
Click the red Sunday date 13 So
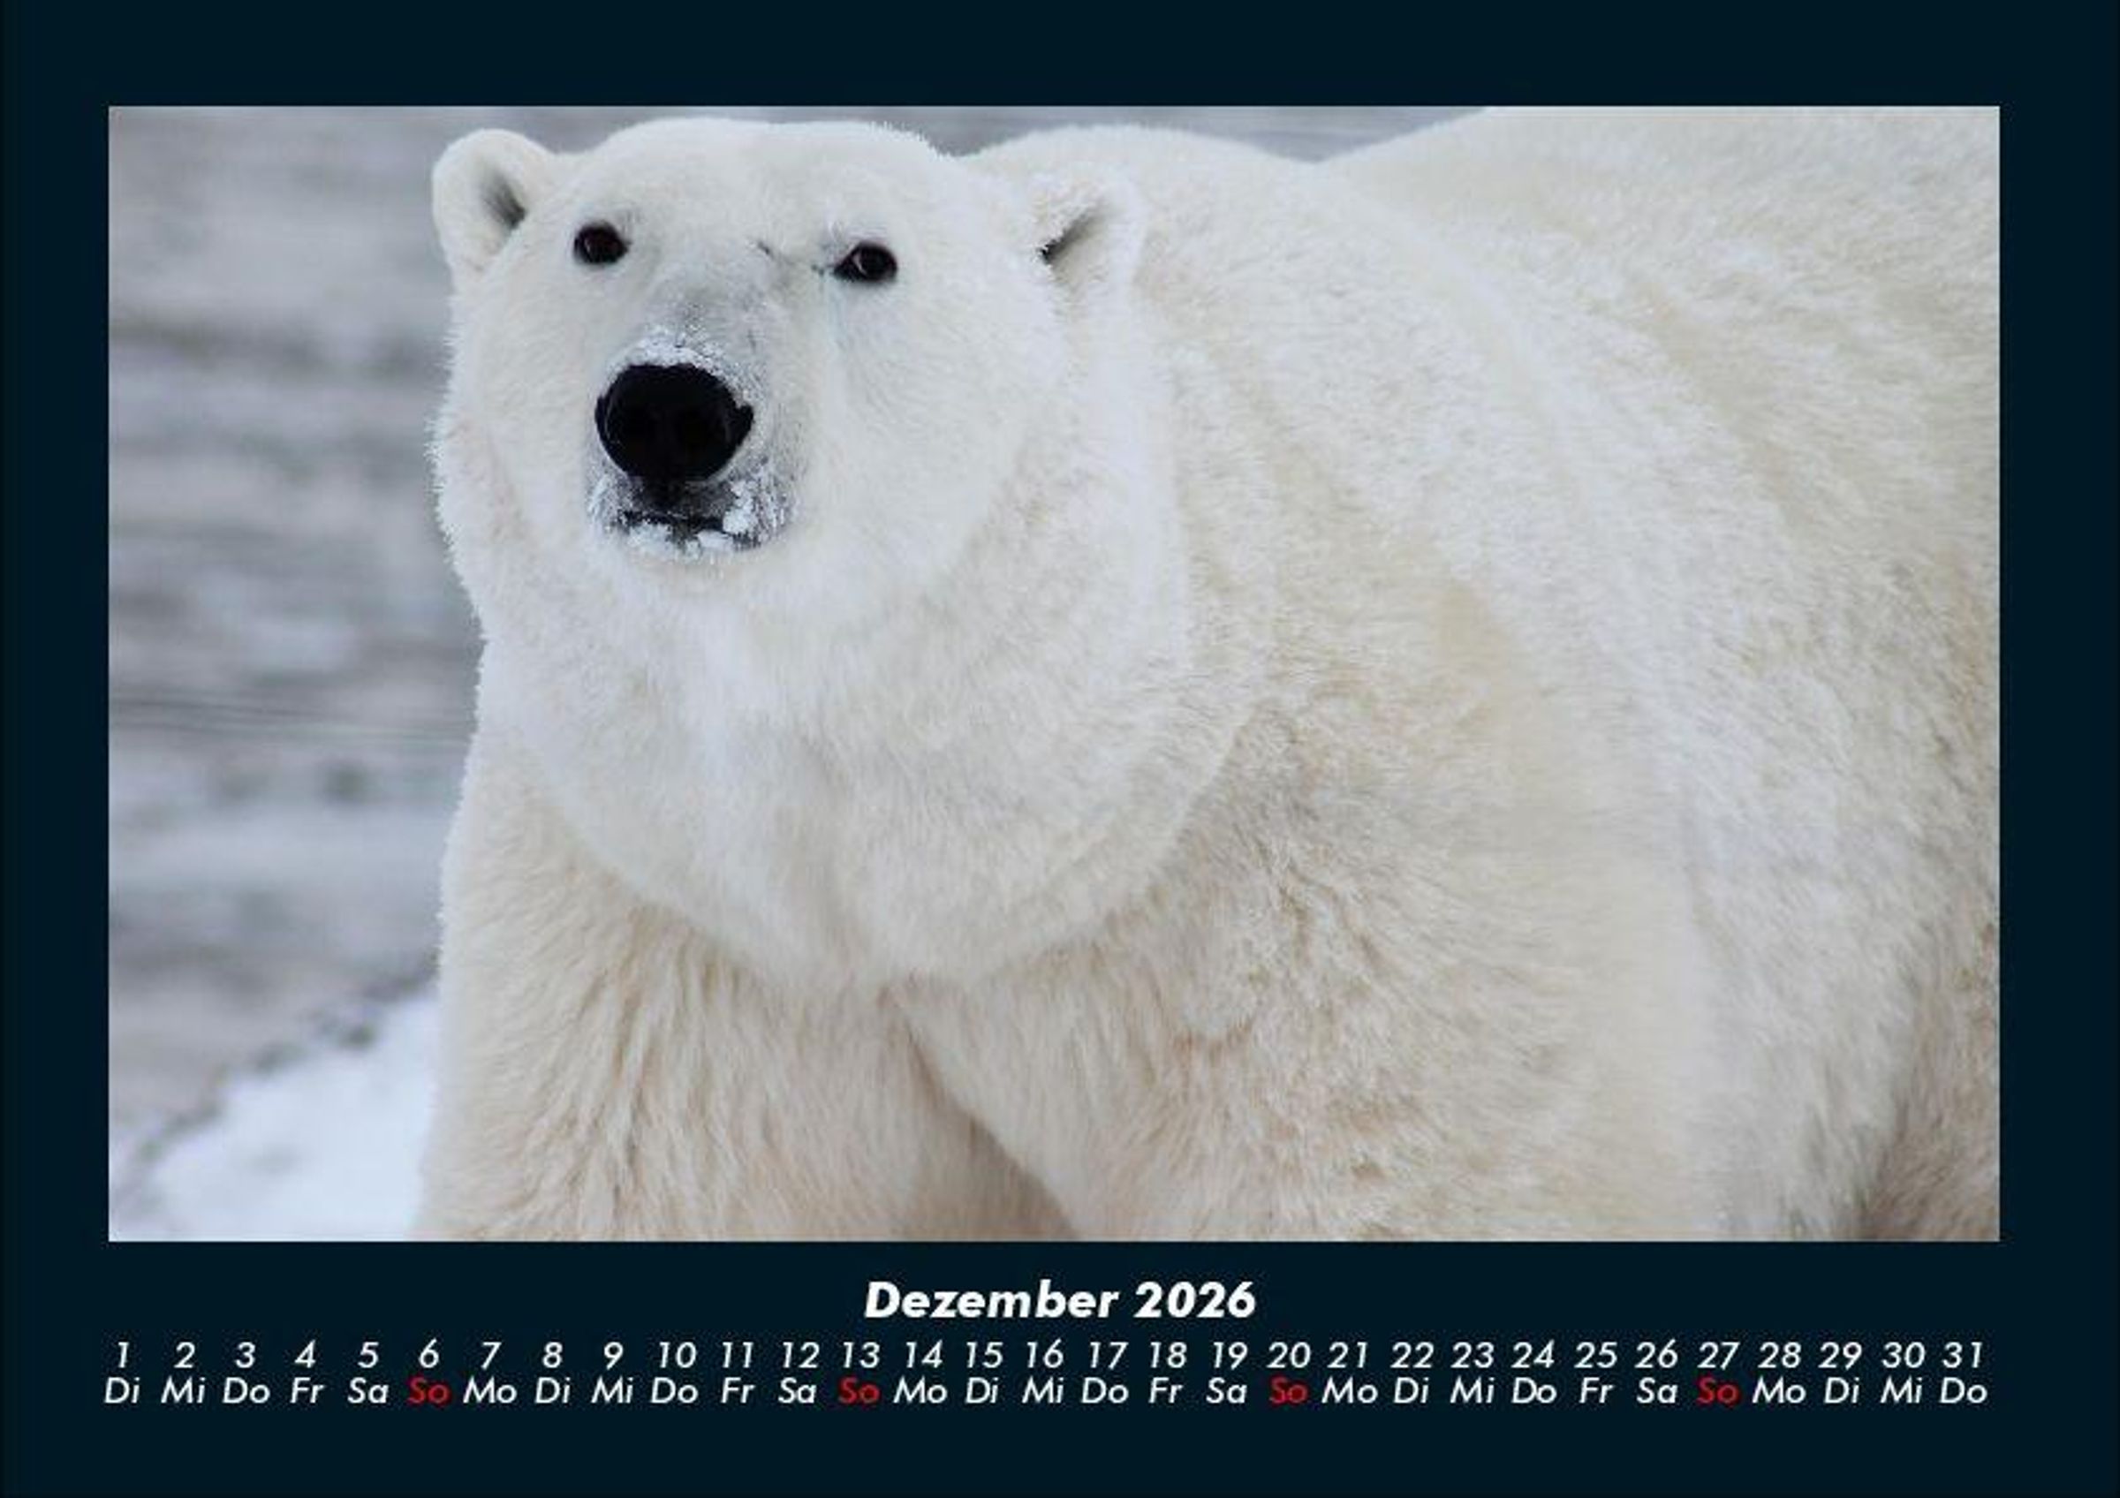[859, 1373]
